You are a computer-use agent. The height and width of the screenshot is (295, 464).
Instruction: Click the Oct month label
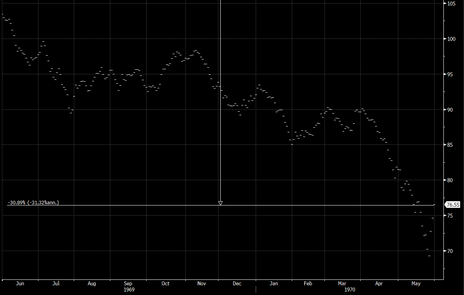pos(166,283)
